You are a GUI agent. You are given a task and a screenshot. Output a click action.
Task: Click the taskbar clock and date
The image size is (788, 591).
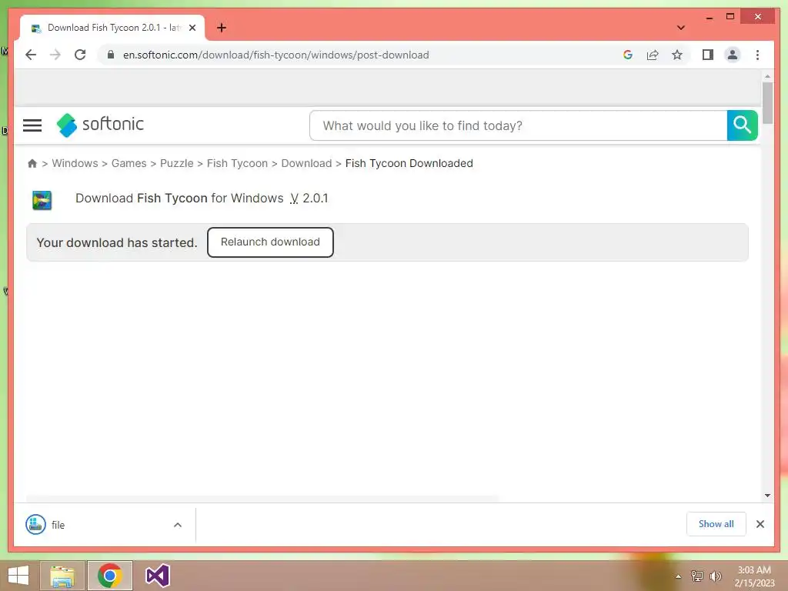point(754,576)
